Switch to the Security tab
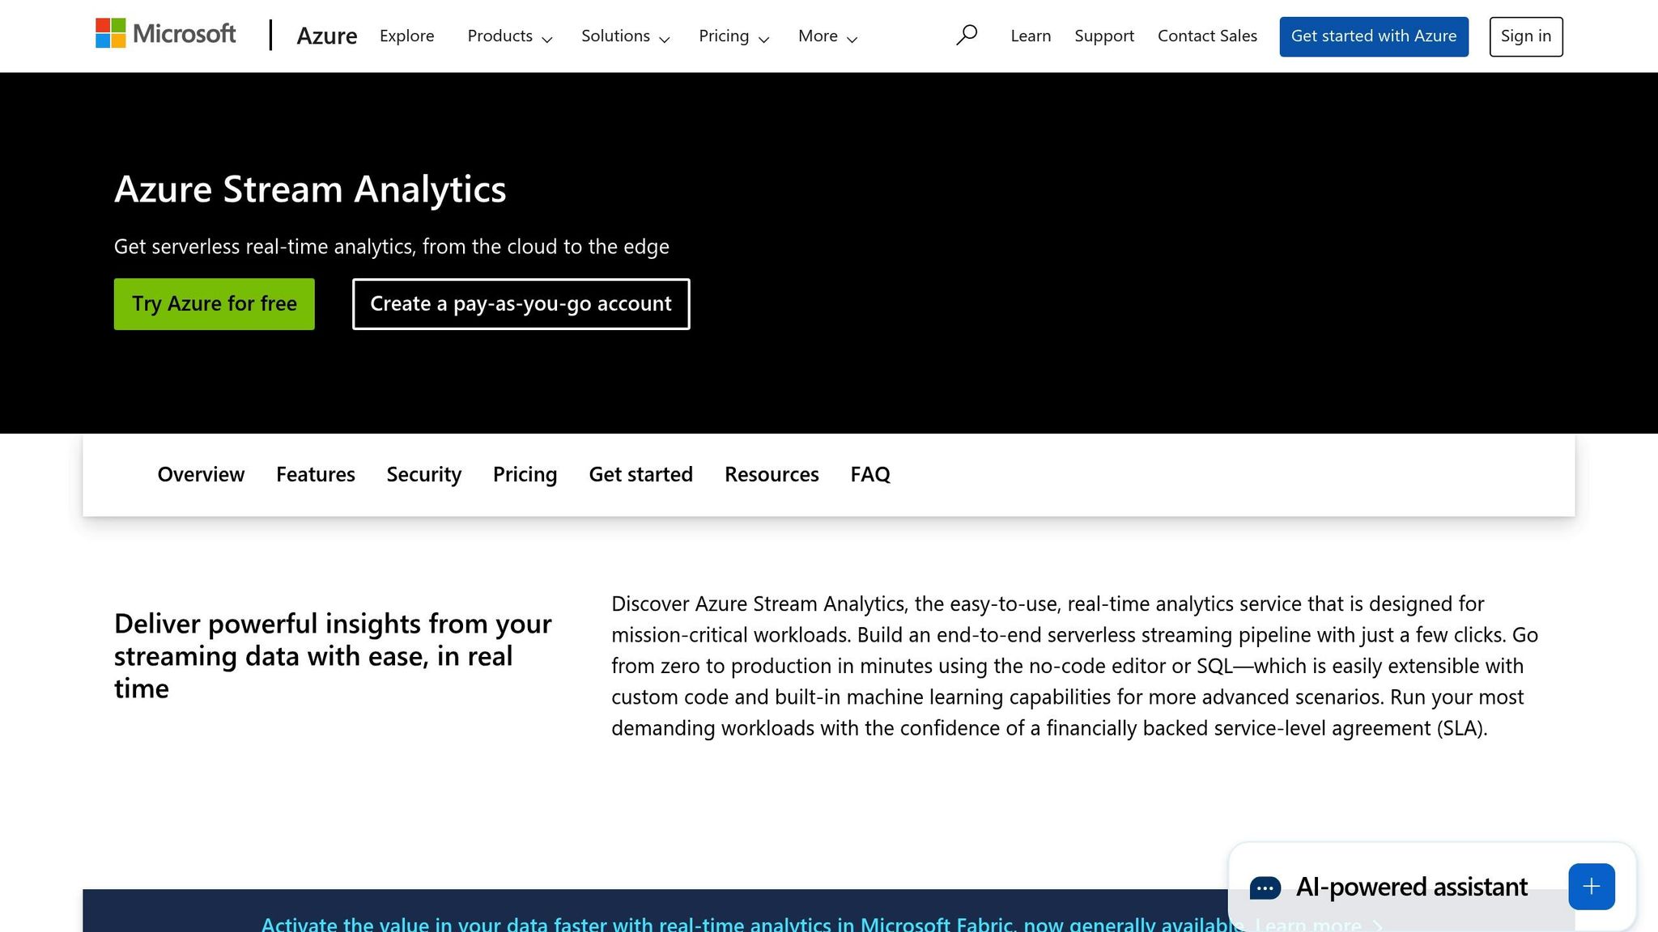 point(423,474)
